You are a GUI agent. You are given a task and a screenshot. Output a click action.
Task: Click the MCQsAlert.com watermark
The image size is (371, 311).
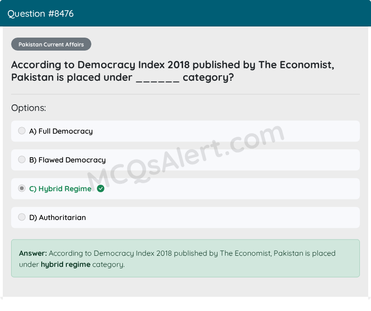pyautogui.click(x=186, y=156)
